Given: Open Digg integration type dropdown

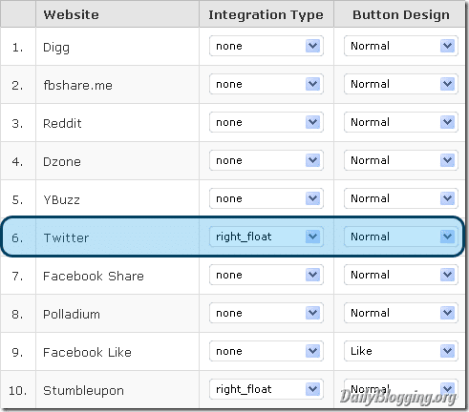Looking at the screenshot, I should 266,46.
